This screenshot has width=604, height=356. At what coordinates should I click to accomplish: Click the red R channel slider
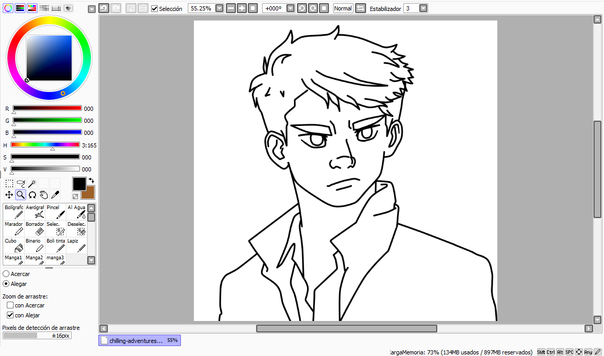(x=47, y=108)
